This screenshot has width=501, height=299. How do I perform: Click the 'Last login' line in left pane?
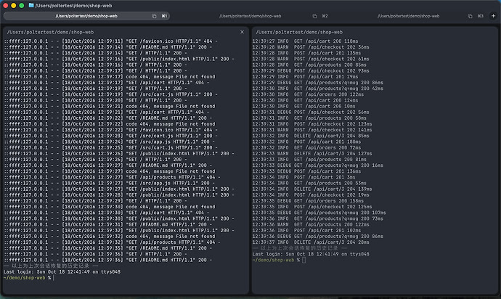[62, 271]
